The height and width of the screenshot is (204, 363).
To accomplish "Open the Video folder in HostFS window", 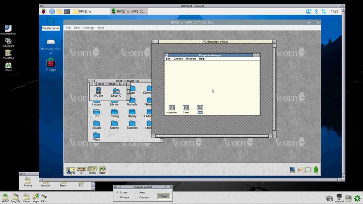I will (97, 137).
